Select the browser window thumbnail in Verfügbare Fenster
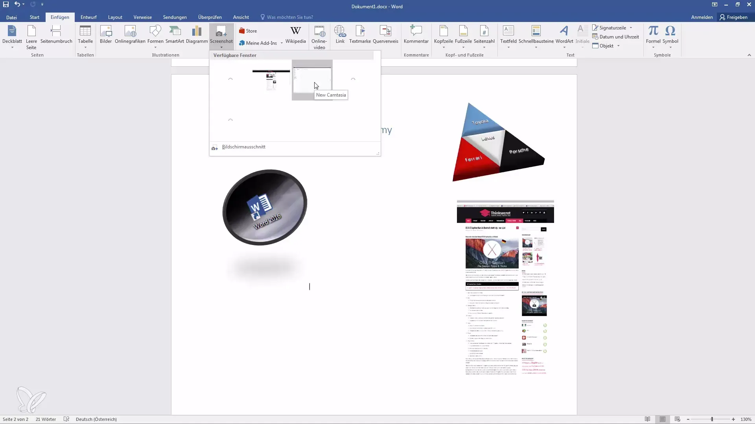Screen dimensions: 755x424 tap(271, 80)
